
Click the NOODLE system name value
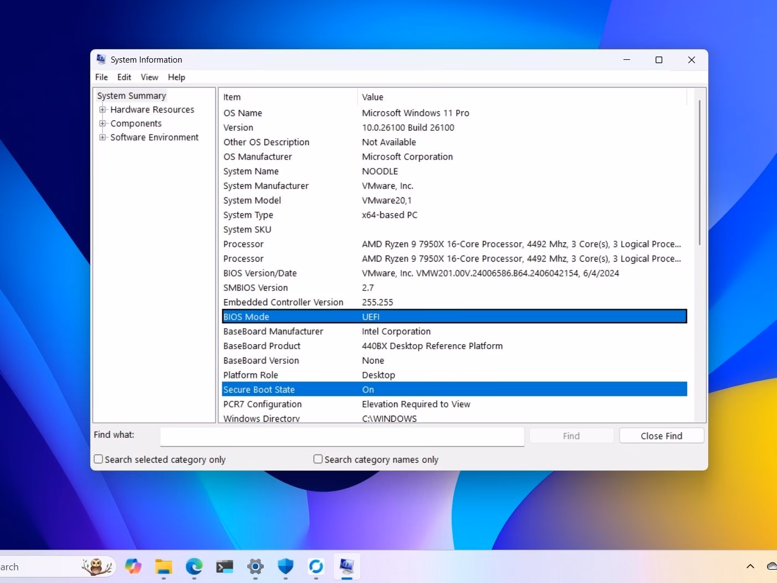[x=380, y=171]
